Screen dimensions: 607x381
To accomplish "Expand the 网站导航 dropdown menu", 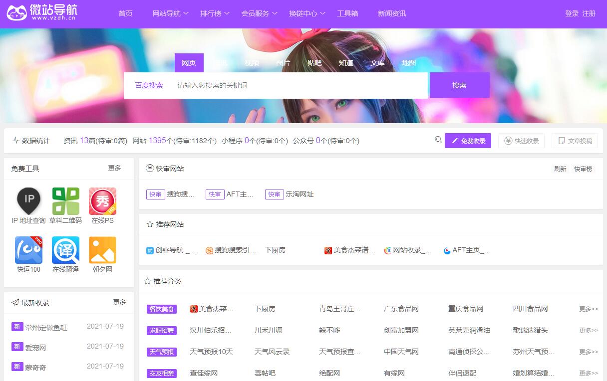I will click(171, 13).
